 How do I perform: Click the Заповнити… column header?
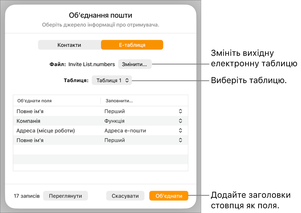[119, 101]
